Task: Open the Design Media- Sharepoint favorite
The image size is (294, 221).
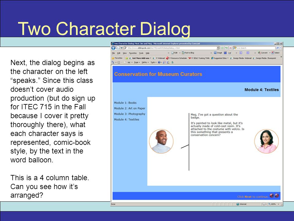Action: (x=264, y=58)
